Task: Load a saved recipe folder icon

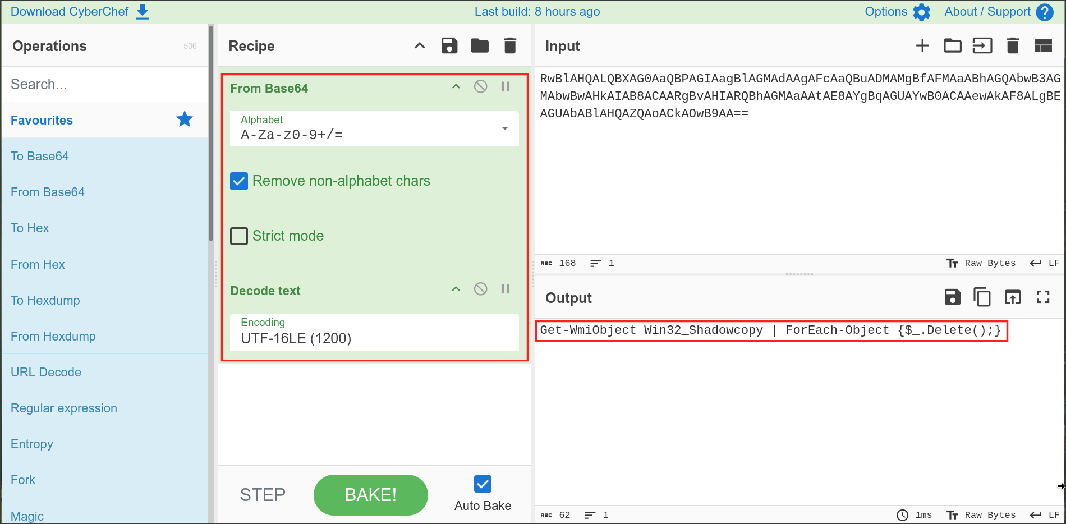Action: point(480,46)
